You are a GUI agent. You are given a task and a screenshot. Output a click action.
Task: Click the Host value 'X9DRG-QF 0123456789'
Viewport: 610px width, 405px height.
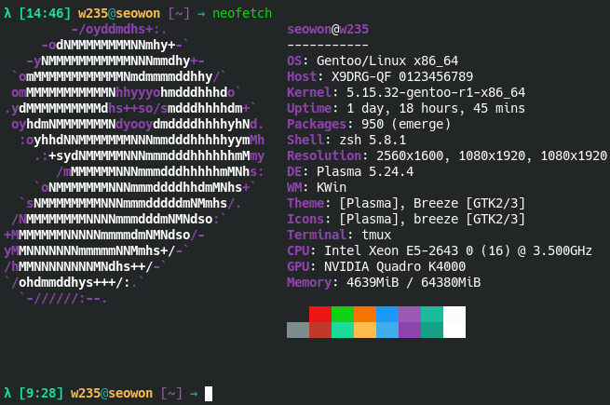[402, 76]
